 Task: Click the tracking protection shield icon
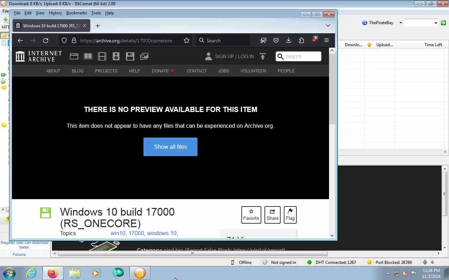pyautogui.click(x=64, y=41)
